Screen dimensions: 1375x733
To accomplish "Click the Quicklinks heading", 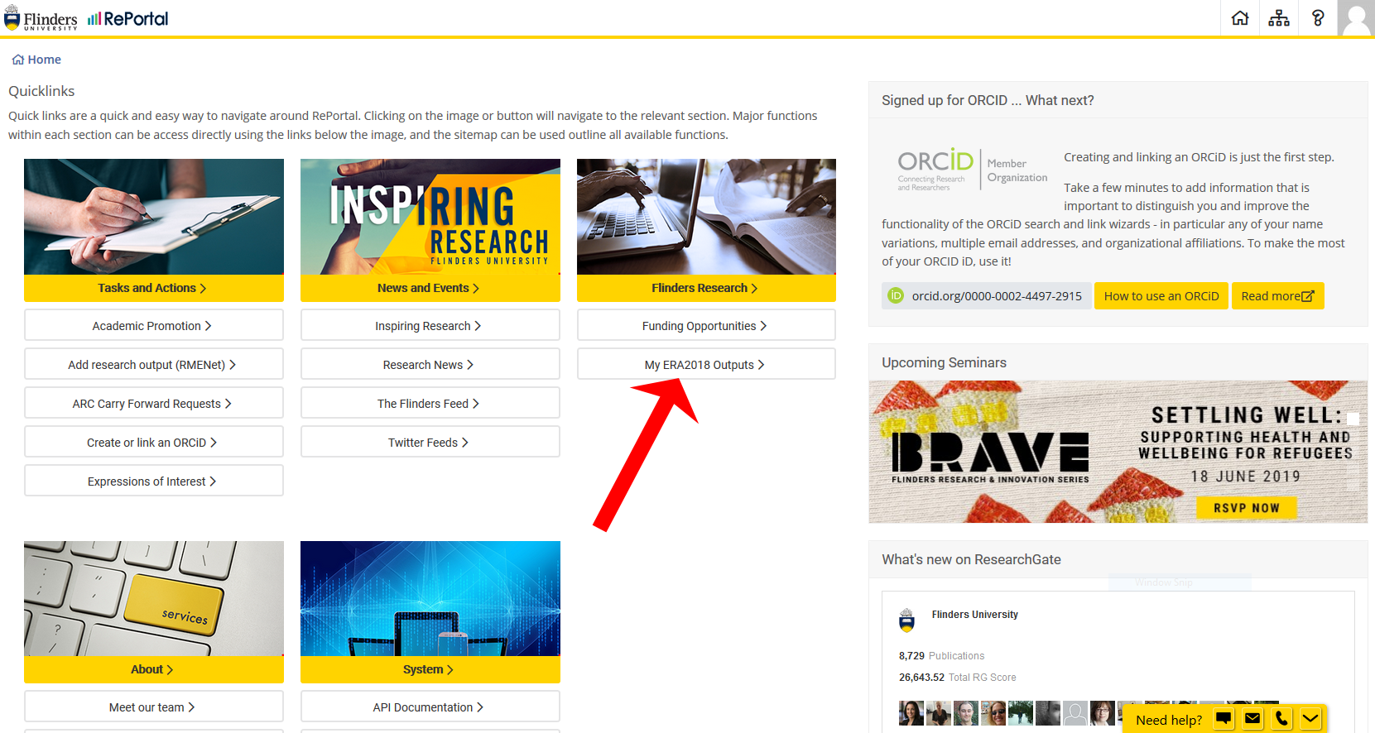I will click(x=41, y=91).
